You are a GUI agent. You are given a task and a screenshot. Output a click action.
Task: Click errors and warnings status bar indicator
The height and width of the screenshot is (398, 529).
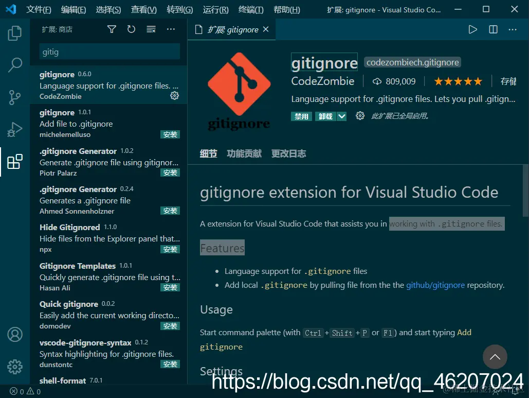(25, 391)
